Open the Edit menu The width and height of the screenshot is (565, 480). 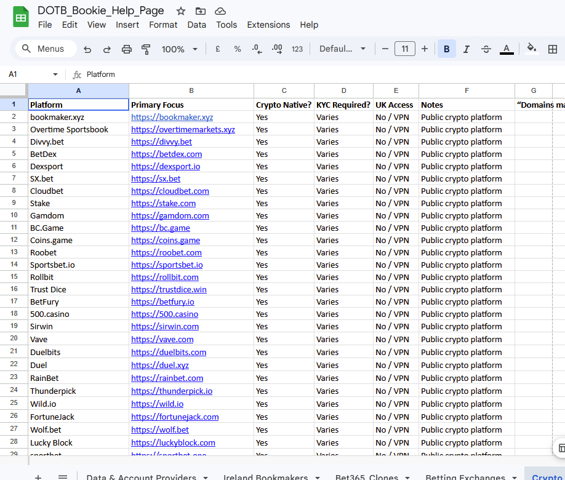pos(70,25)
